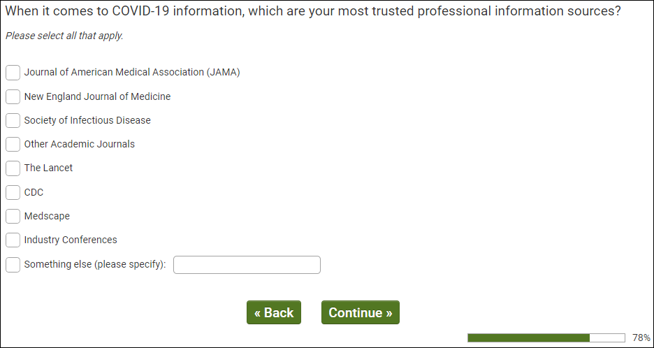The width and height of the screenshot is (654, 348).
Task: Click the New England Journal of Medicine label
Action: click(x=97, y=96)
